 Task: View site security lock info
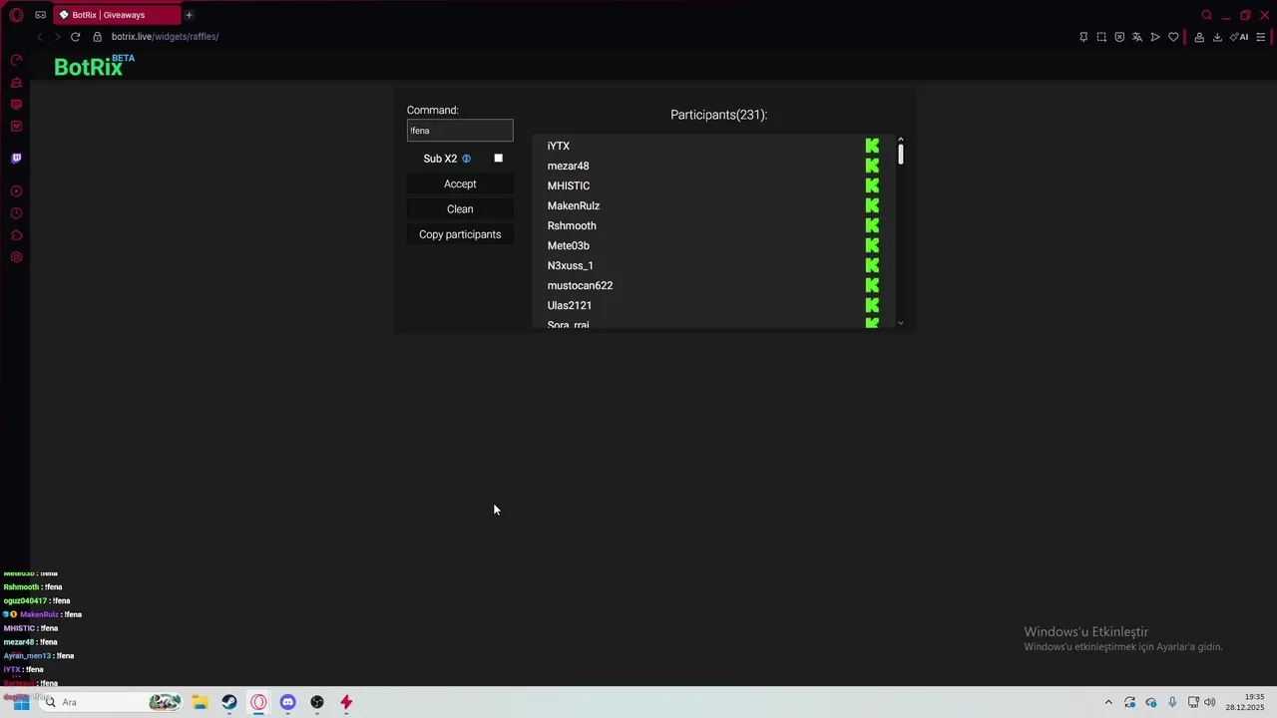[98, 37]
